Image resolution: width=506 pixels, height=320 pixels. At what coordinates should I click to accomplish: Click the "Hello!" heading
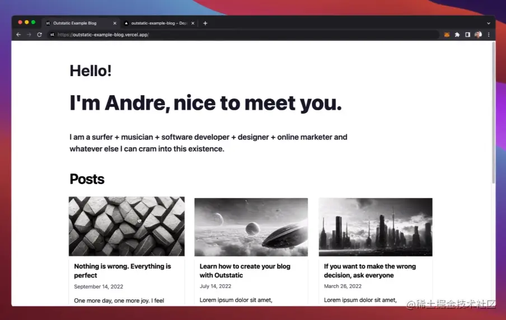click(91, 70)
